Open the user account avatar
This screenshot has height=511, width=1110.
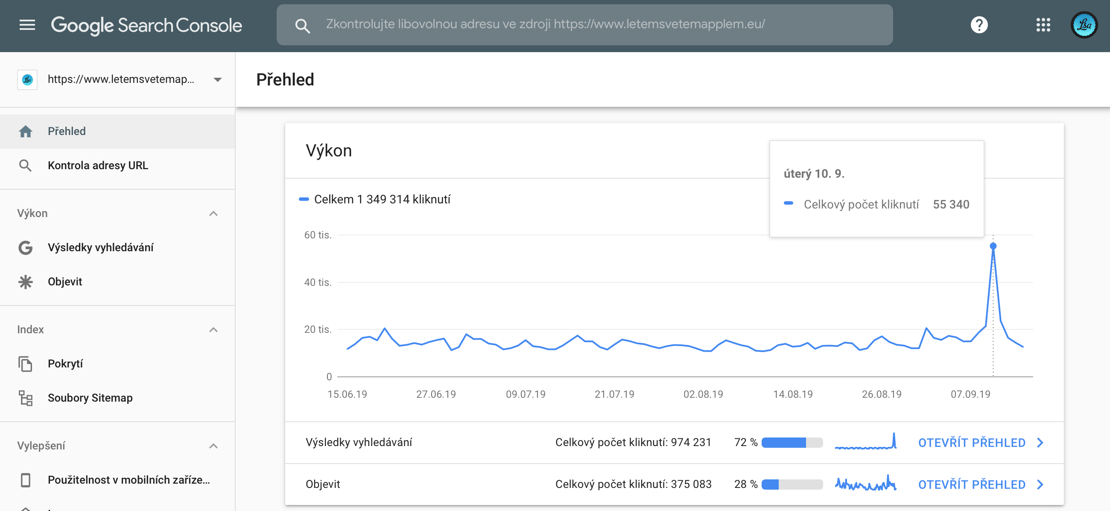click(1084, 25)
